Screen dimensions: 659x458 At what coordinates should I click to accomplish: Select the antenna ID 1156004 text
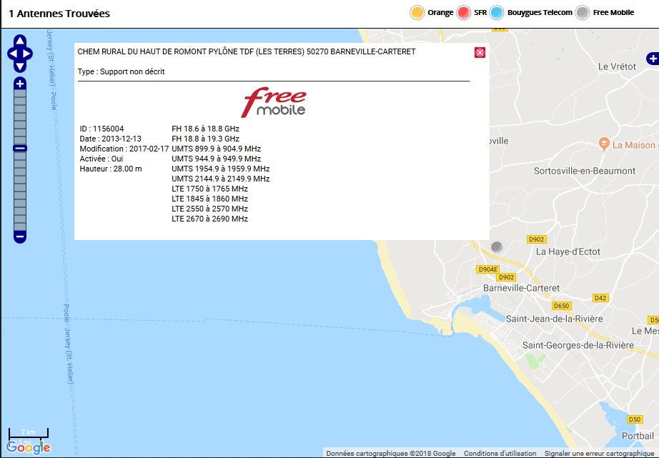(101, 129)
